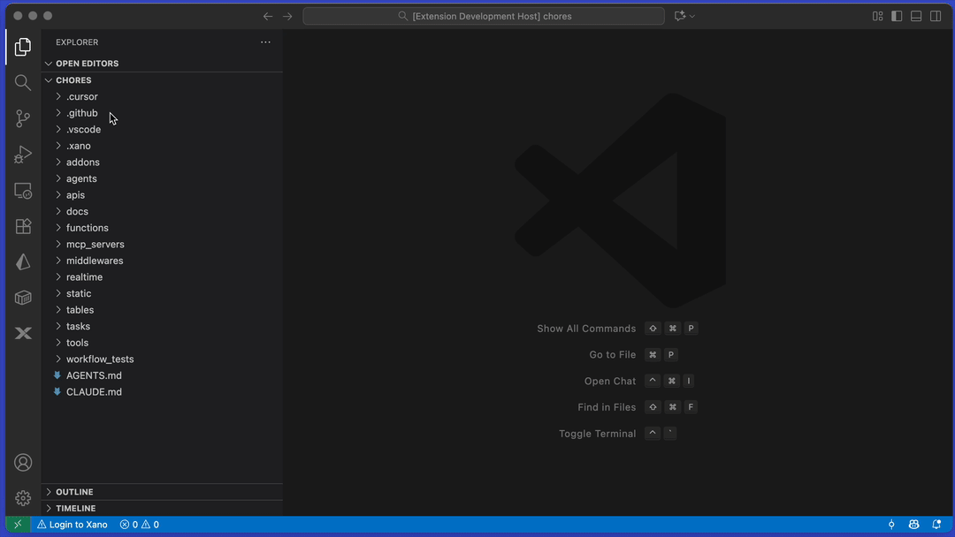The height and width of the screenshot is (537, 955).
Task: Expand the middlewares folder
Action: (162, 261)
